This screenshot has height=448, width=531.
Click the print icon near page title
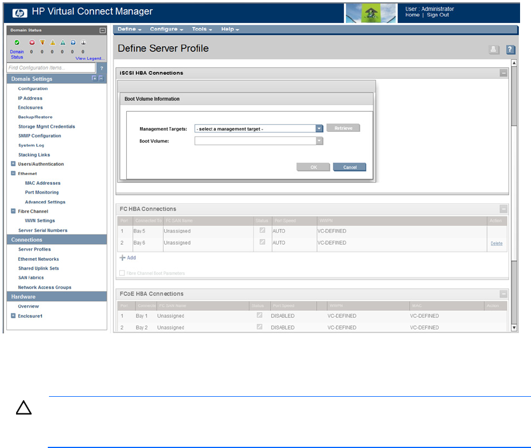[494, 50]
